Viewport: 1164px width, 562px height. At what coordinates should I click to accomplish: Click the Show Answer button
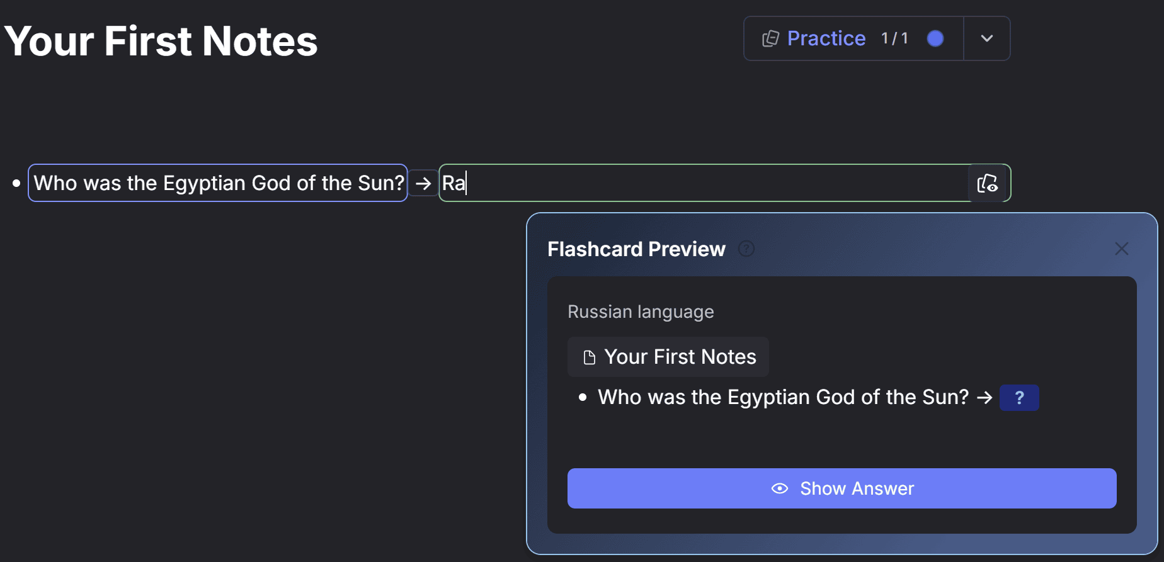[x=842, y=488]
